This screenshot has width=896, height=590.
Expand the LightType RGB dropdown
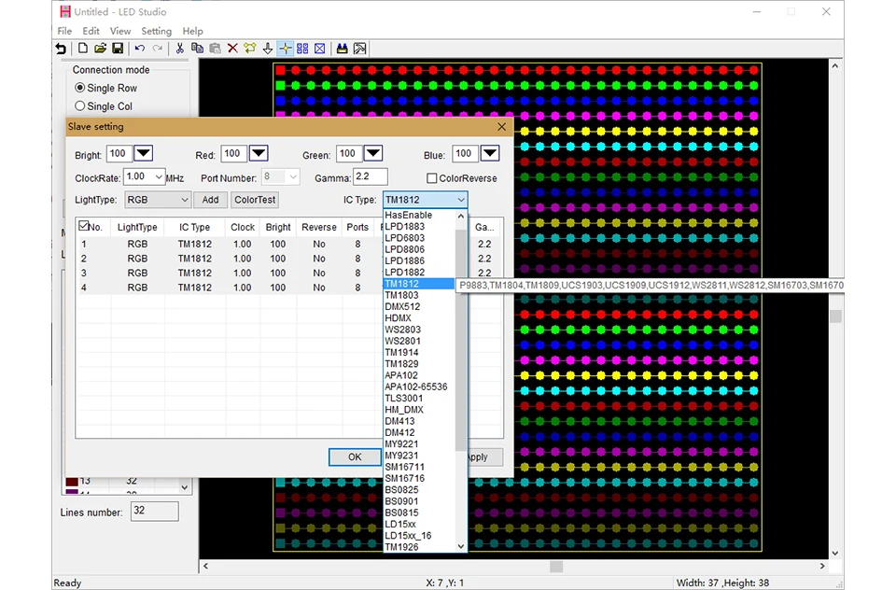point(184,200)
